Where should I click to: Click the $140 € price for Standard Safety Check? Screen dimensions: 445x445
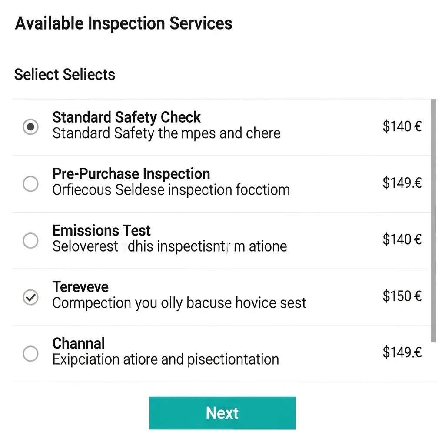[x=402, y=126]
